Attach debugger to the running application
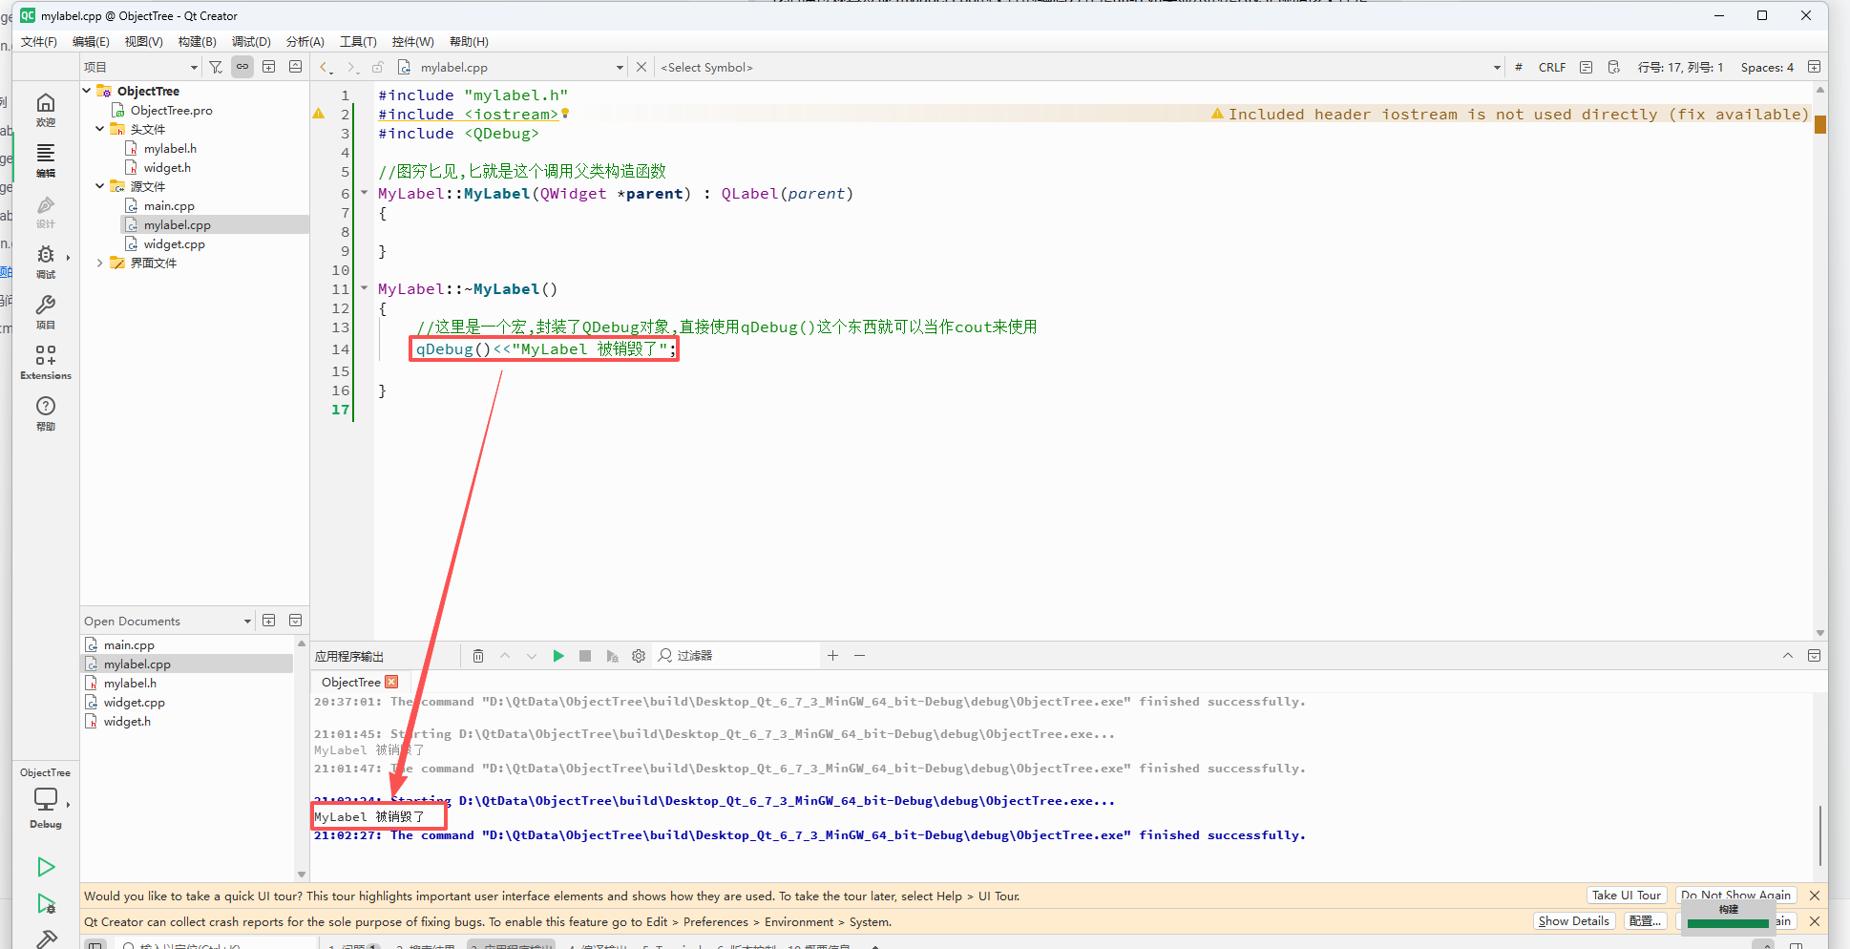 (x=612, y=656)
